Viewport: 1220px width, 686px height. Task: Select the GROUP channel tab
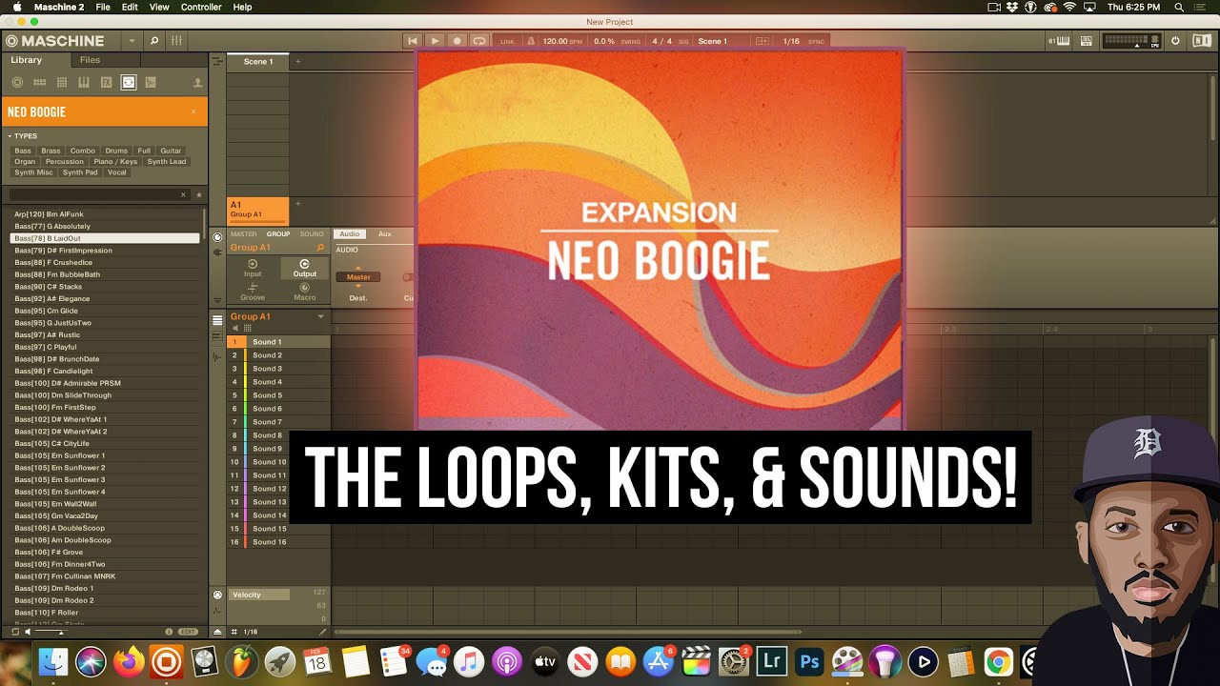coord(277,233)
